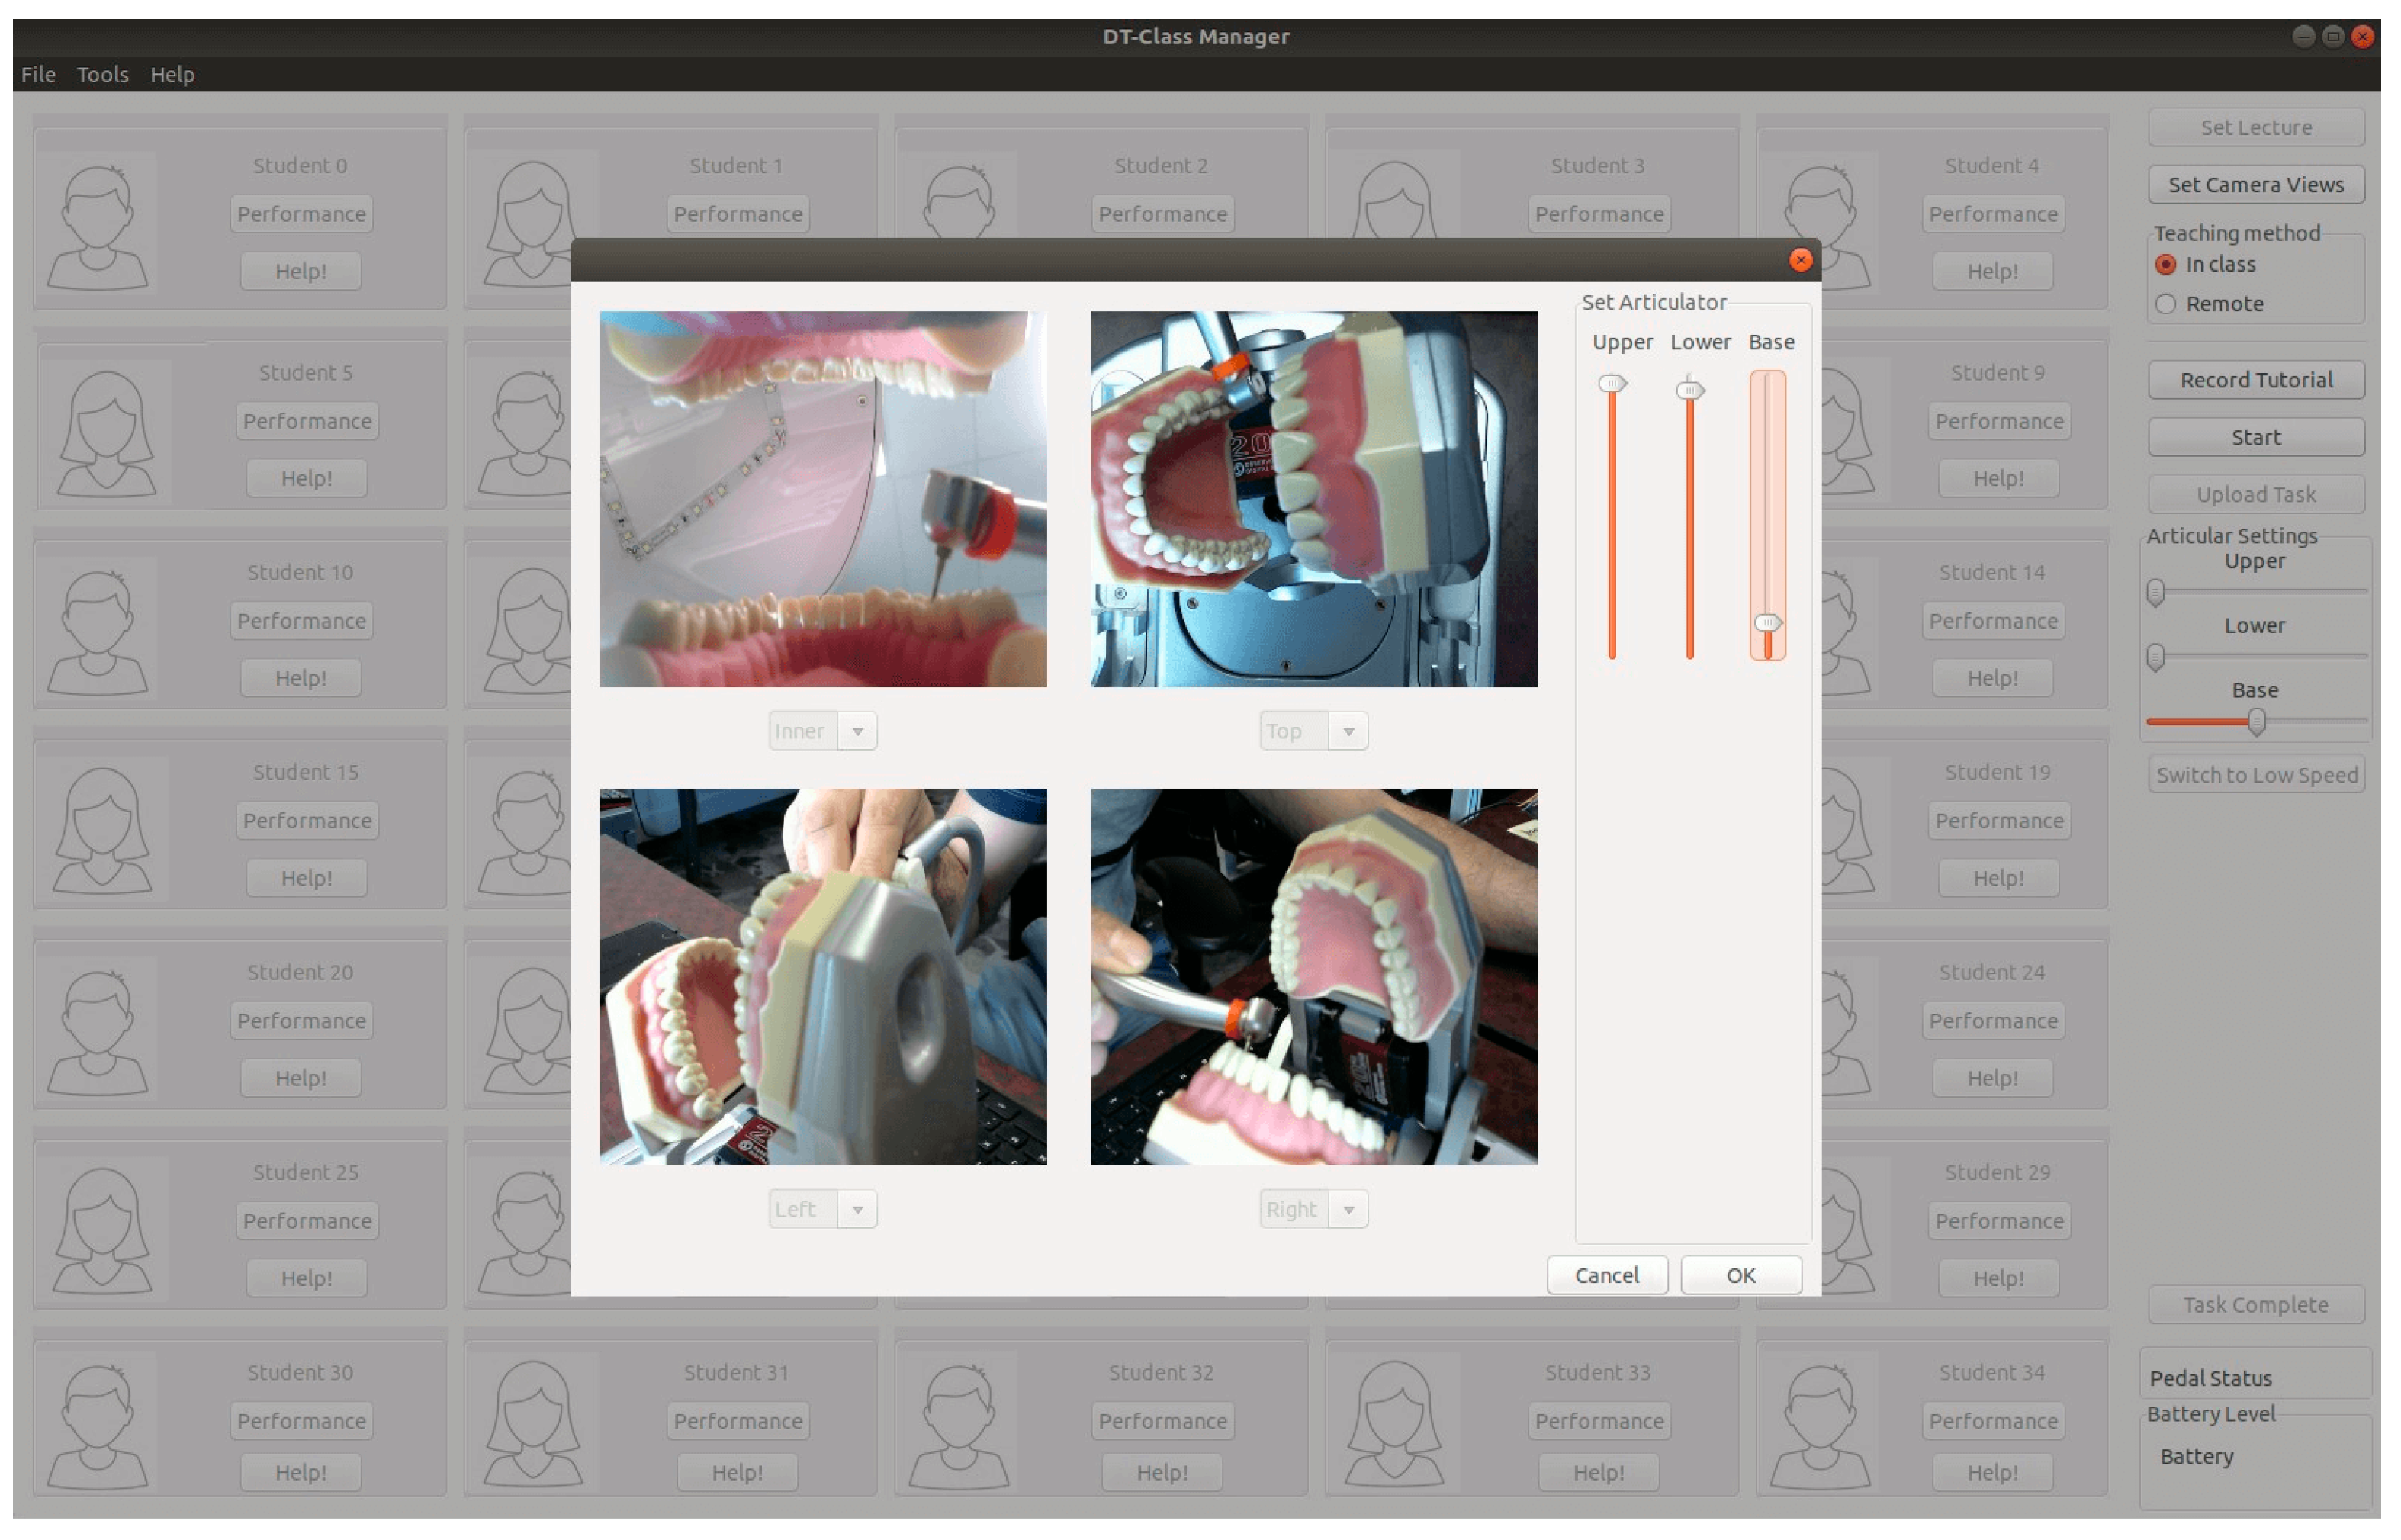Click the Upper slider in Articular Settings

[x=2256, y=593]
